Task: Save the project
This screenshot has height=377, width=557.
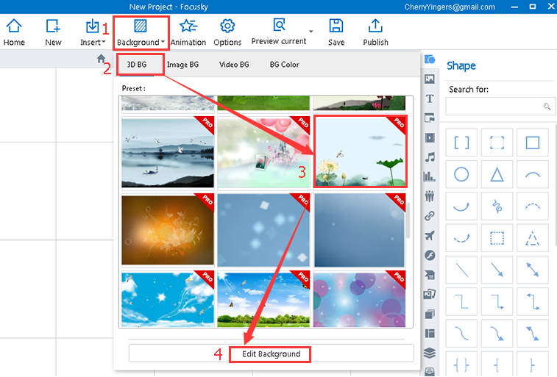Action: click(336, 32)
